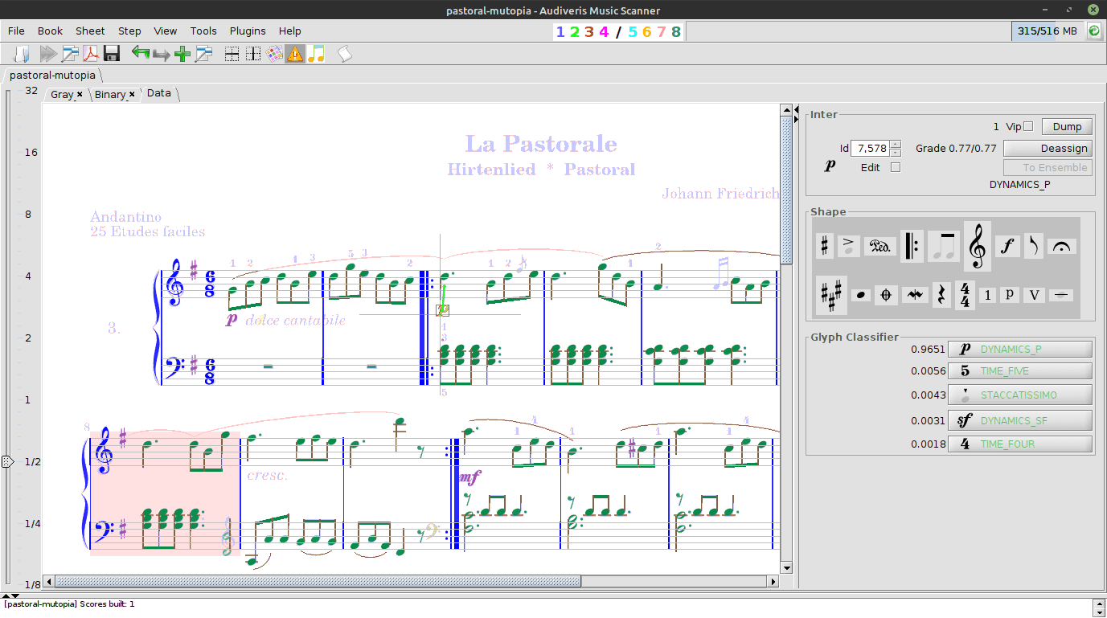Enable the Vip checkbox
Viewport: 1107px width, 618px height.
[x=1028, y=126]
